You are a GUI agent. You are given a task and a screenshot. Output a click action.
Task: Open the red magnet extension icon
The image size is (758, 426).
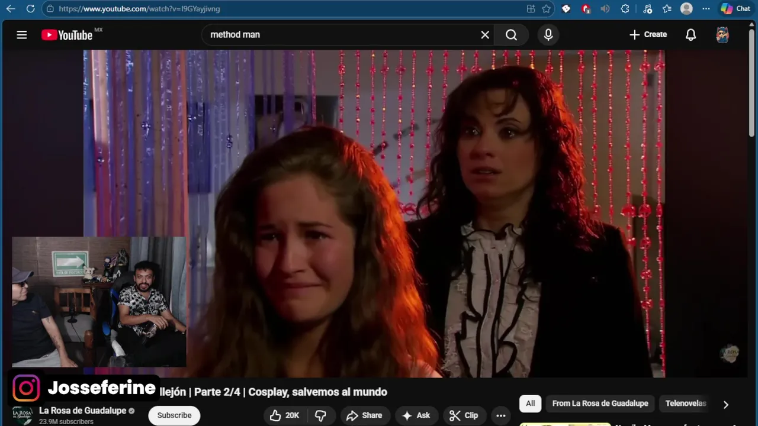click(x=586, y=9)
